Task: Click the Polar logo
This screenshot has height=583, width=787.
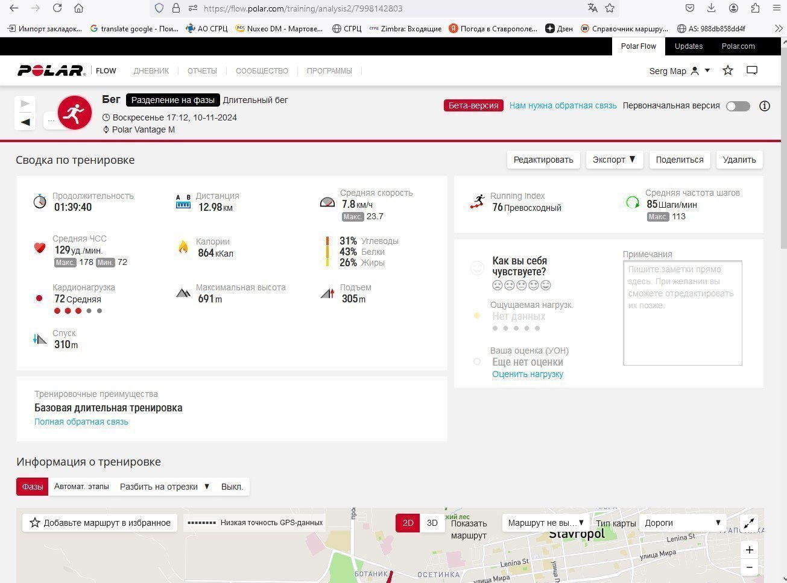Action: (x=51, y=70)
